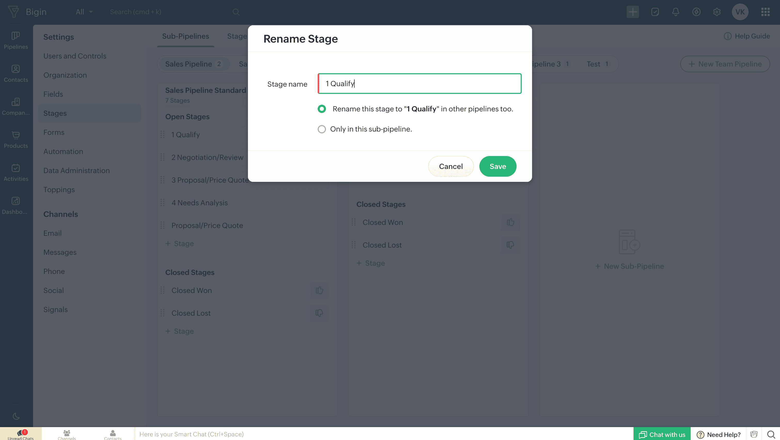This screenshot has height=440, width=780.
Task: Switch to the Sub-Pipelines tab
Action: tap(185, 36)
